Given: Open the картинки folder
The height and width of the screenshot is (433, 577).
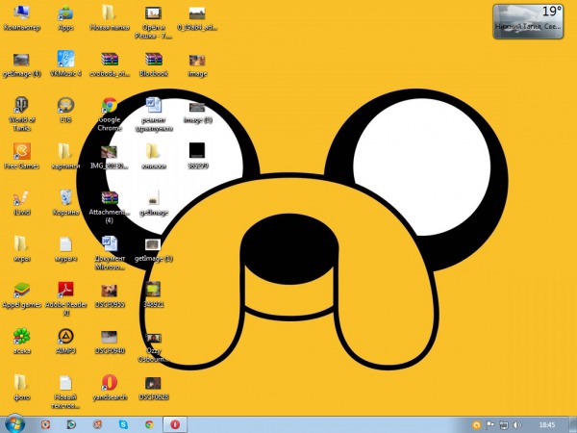Looking at the screenshot, I should (x=65, y=156).
